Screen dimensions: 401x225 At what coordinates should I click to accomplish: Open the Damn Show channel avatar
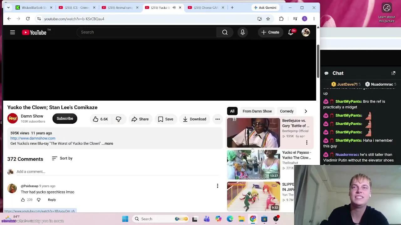[13, 118]
